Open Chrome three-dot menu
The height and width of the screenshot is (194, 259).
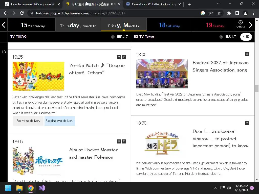(253, 13)
